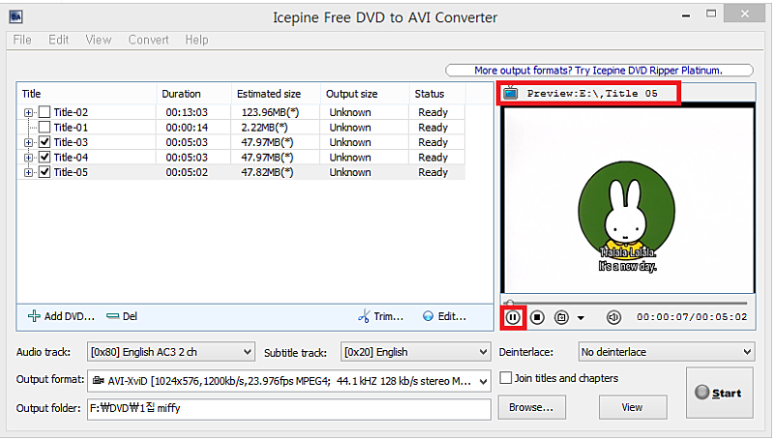Check the Title-02 checkbox
This screenshot has width=774, height=439.
(45, 112)
